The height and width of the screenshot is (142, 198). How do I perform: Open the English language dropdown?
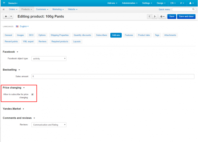coord(24,26)
